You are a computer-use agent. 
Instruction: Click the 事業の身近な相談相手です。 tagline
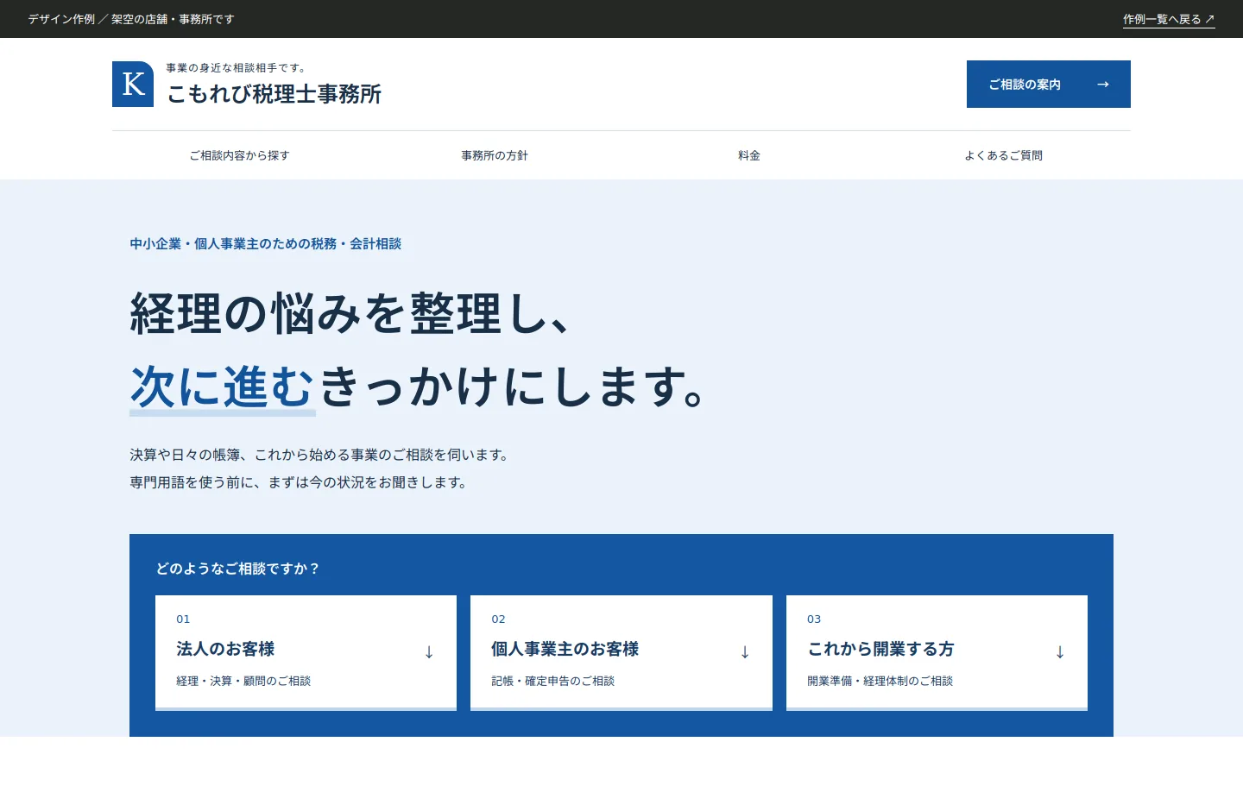coord(237,68)
